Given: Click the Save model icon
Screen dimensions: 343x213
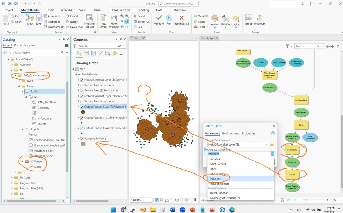Looking at the screenshot, I should tap(38, 18).
